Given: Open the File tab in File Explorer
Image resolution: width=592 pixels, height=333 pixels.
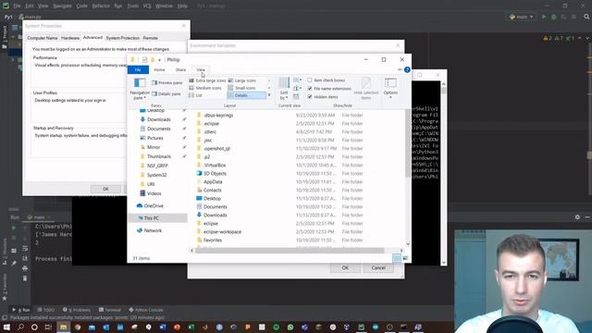Looking at the screenshot, I should point(138,70).
